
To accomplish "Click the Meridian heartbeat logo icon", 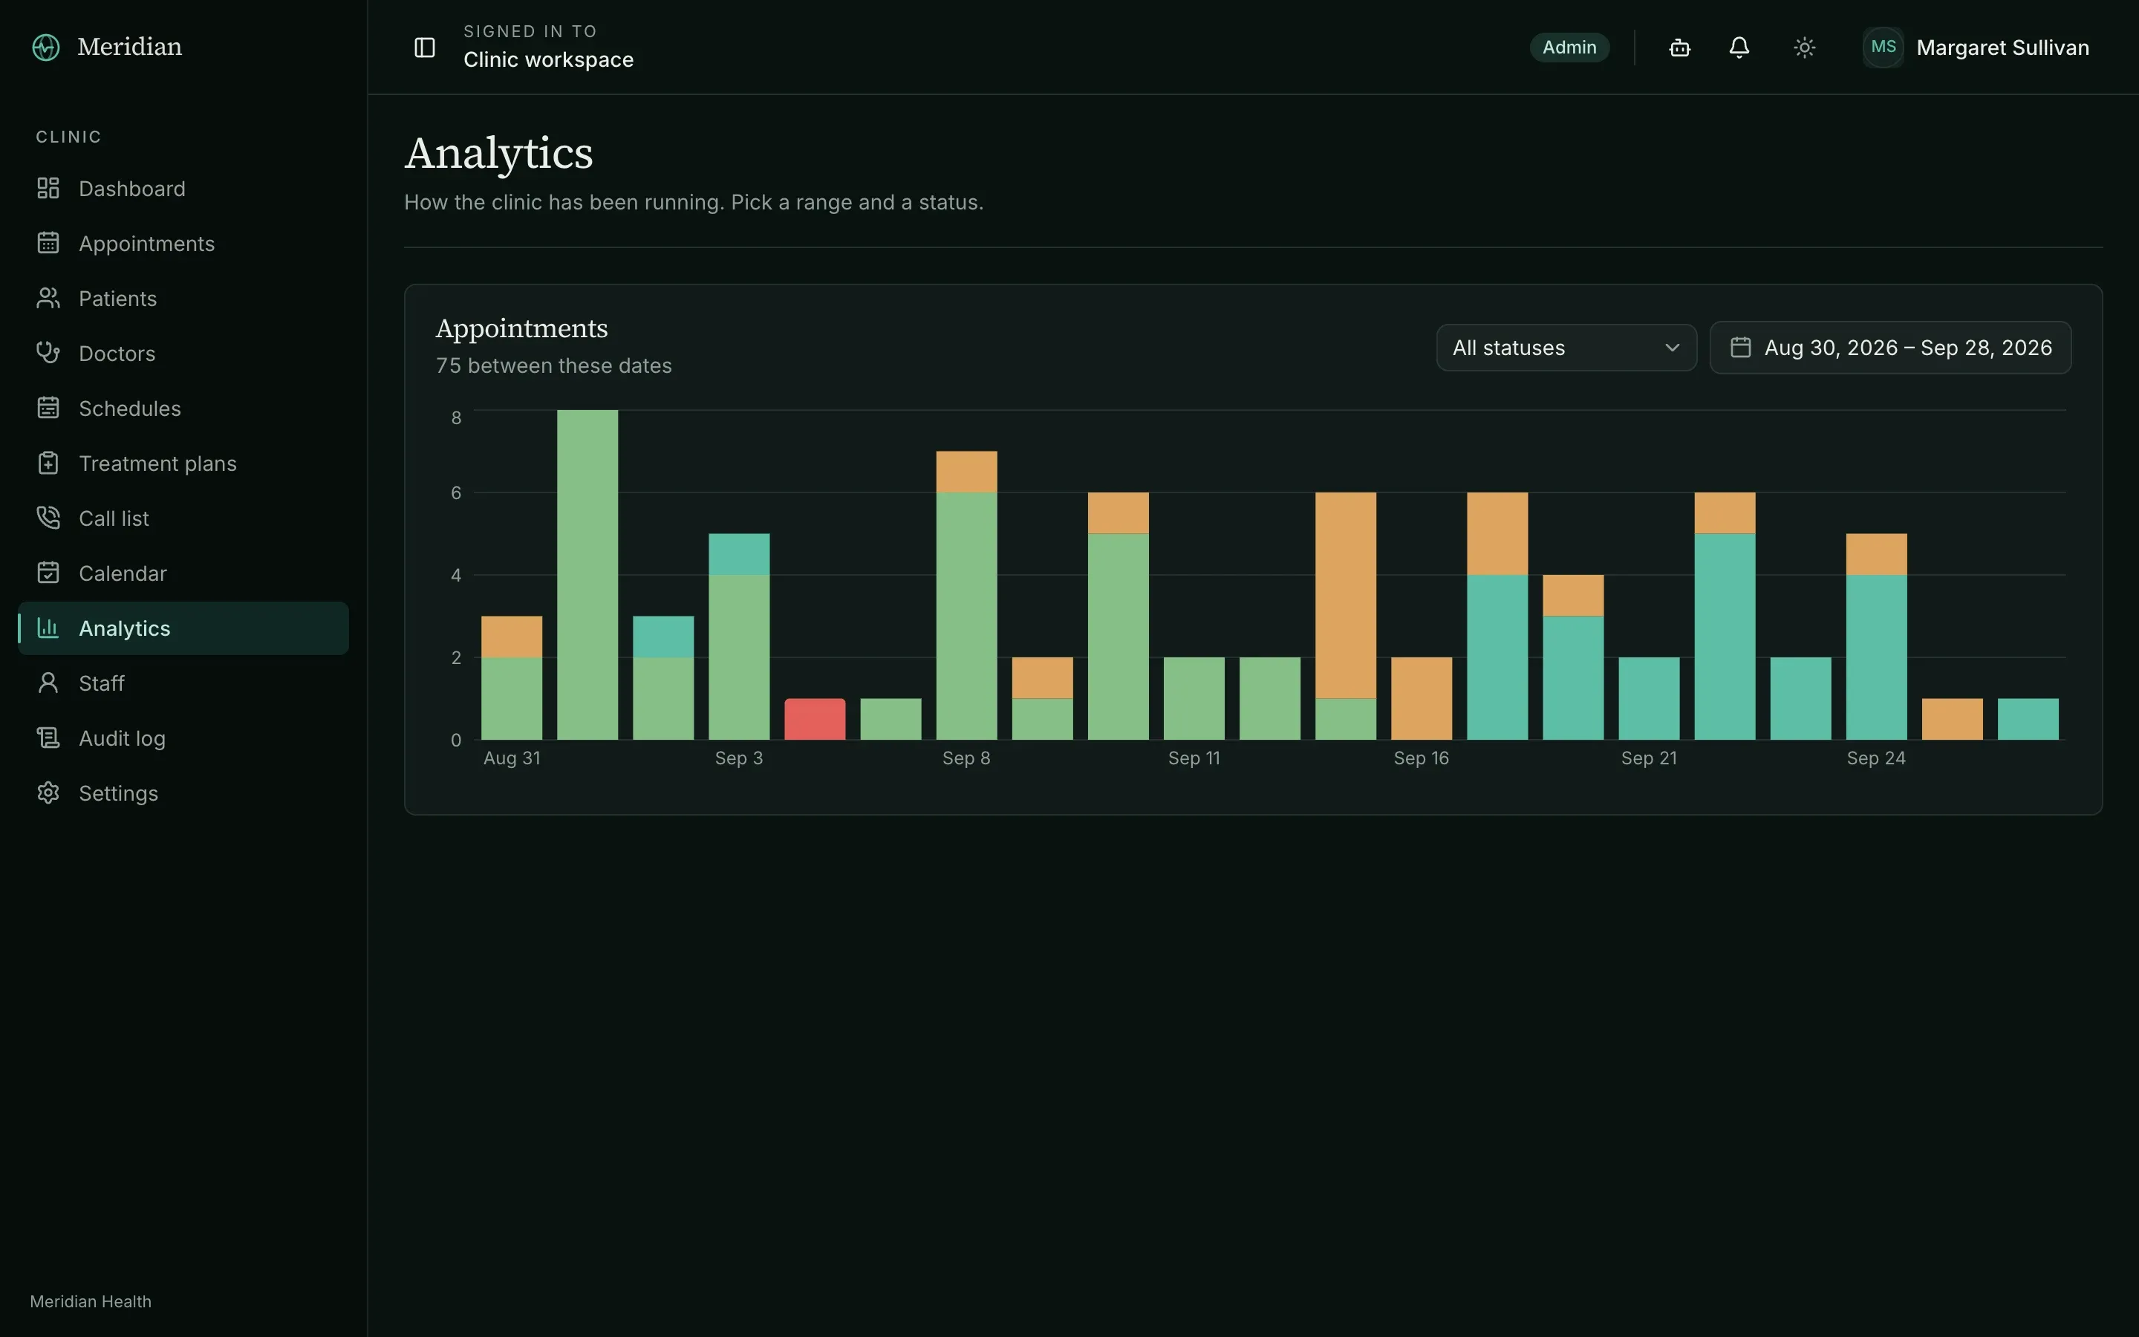I will click(x=46, y=47).
